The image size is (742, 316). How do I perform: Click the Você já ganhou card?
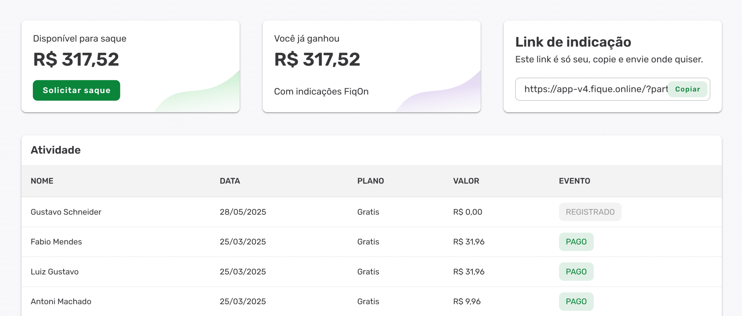(372, 66)
